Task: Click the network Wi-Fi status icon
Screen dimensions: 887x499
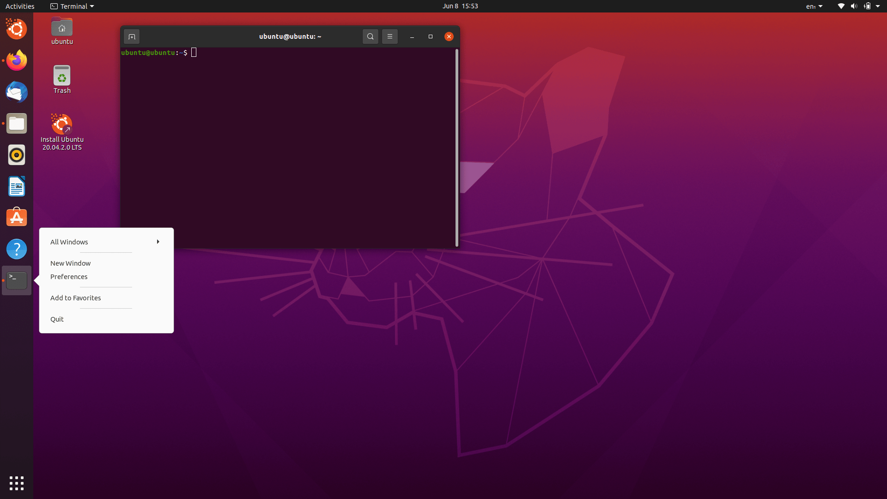Action: [x=841, y=6]
